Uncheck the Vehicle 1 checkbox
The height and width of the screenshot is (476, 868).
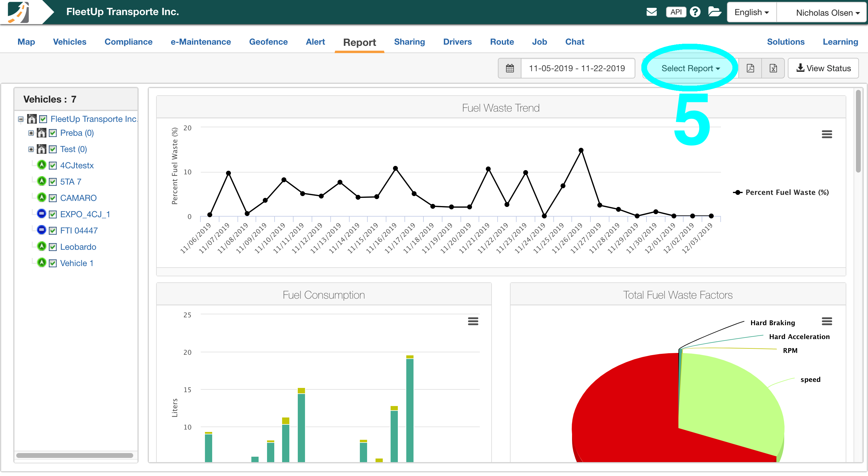click(x=52, y=263)
